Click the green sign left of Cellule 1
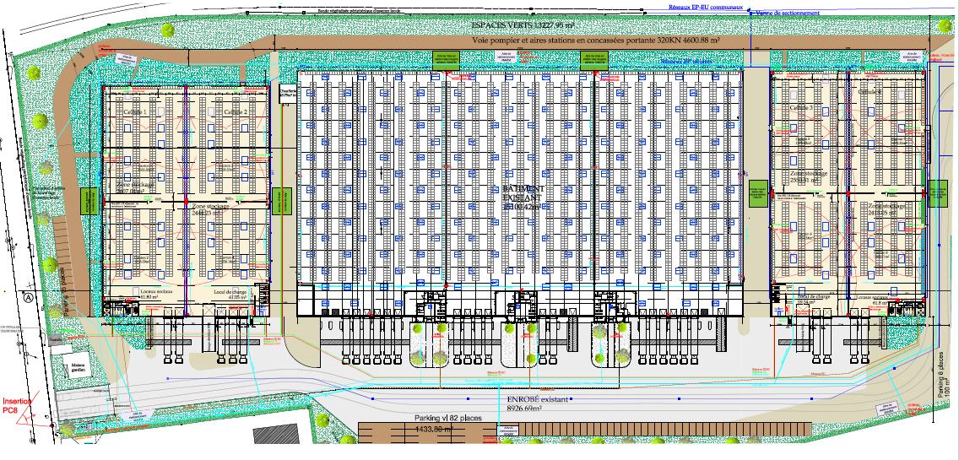 [86, 202]
